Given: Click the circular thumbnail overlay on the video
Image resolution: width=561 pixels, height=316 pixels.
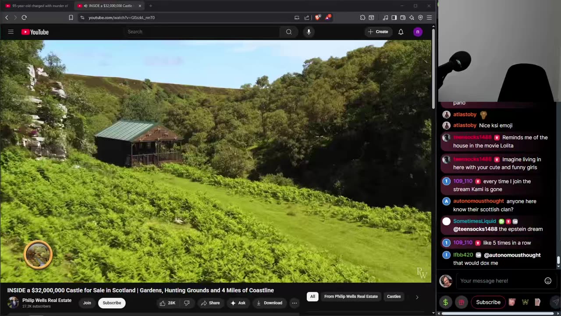Looking at the screenshot, I should click(x=38, y=255).
